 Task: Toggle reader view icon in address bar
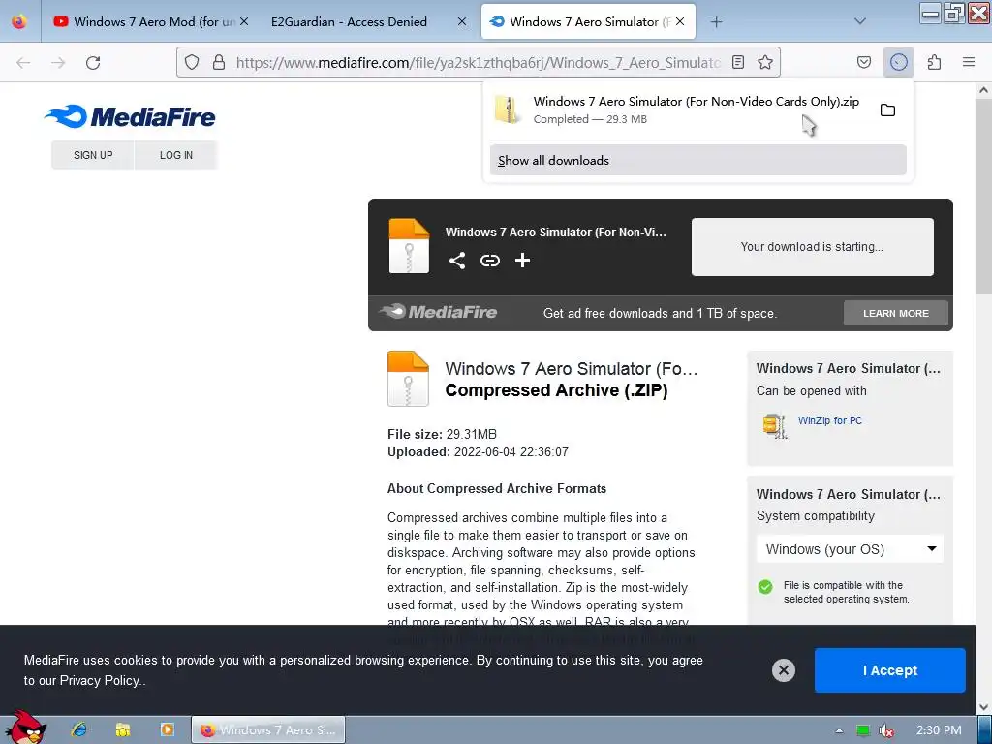(737, 62)
